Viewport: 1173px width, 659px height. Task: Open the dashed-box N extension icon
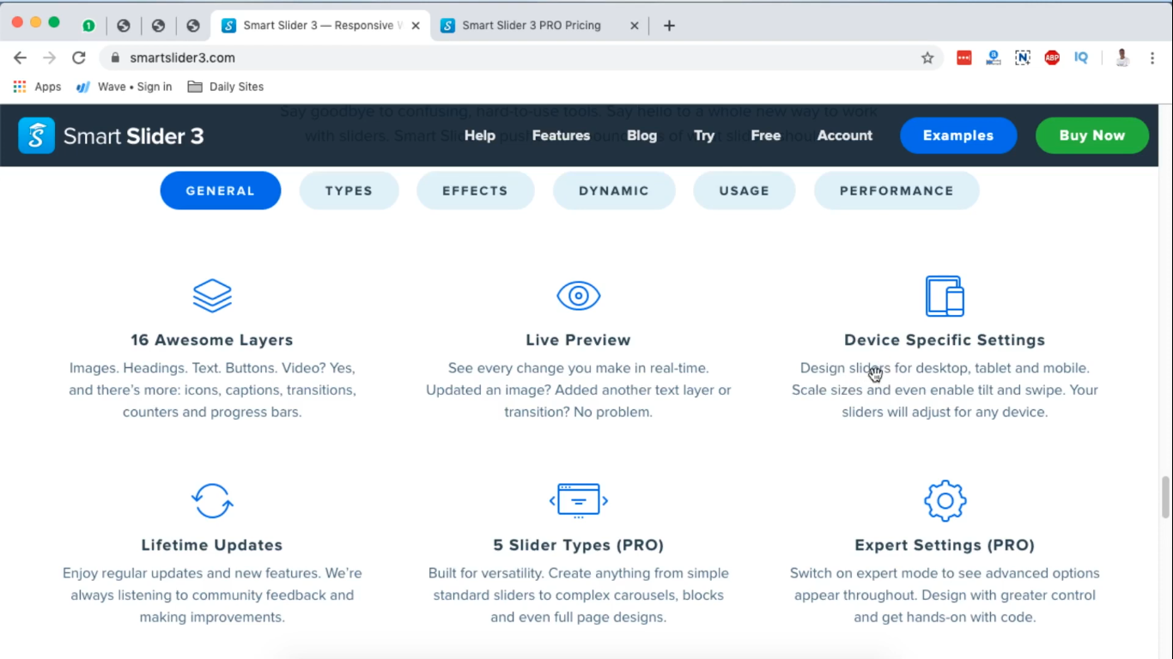pyautogui.click(x=1023, y=57)
